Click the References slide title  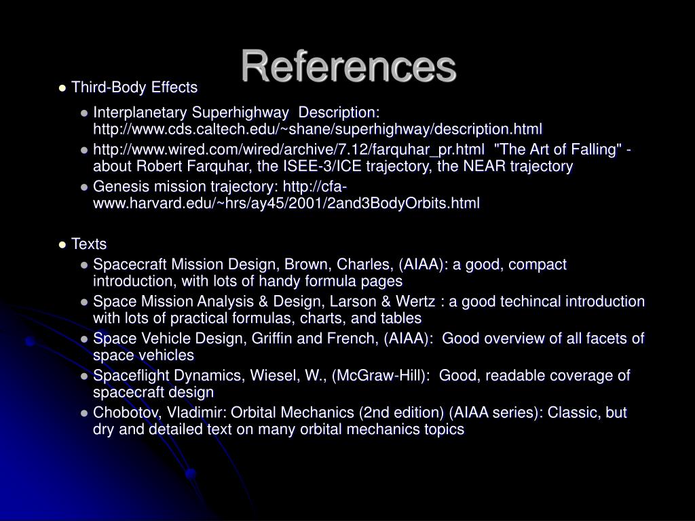click(348, 66)
